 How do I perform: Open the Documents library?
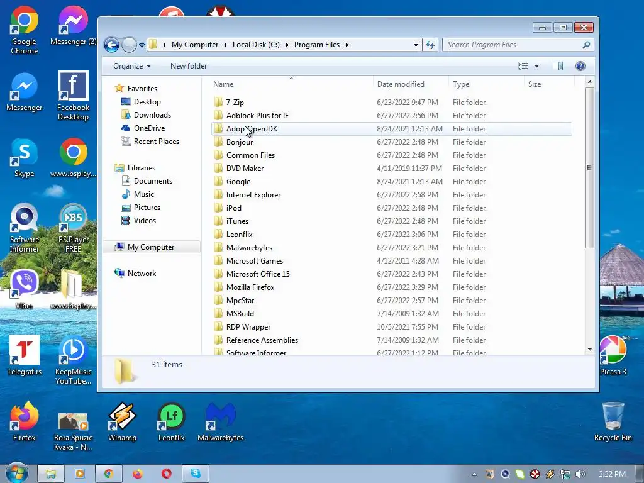click(x=153, y=181)
